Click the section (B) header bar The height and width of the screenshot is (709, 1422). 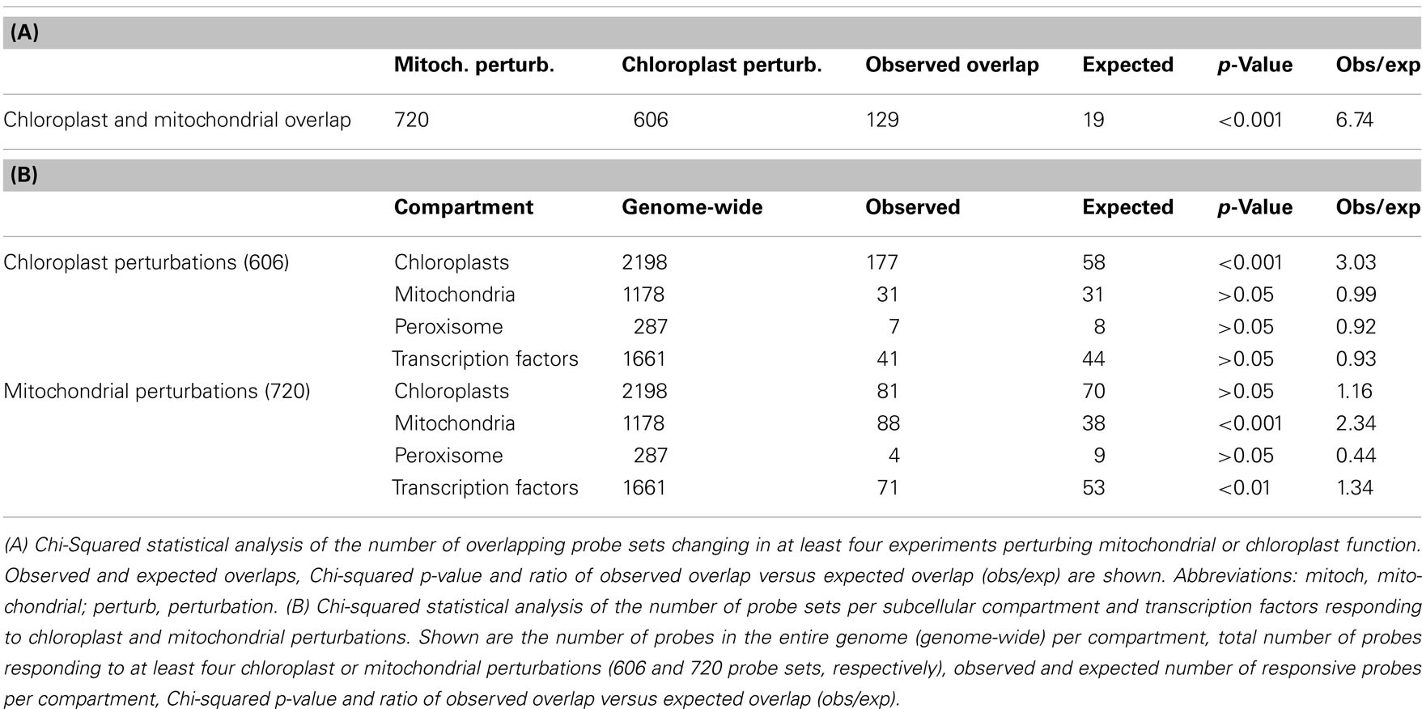pos(711,175)
